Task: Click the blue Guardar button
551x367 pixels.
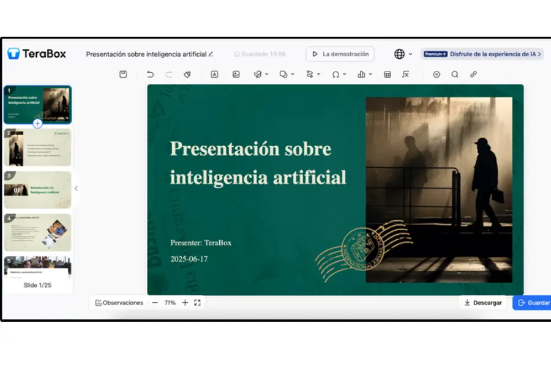Action: (x=532, y=302)
